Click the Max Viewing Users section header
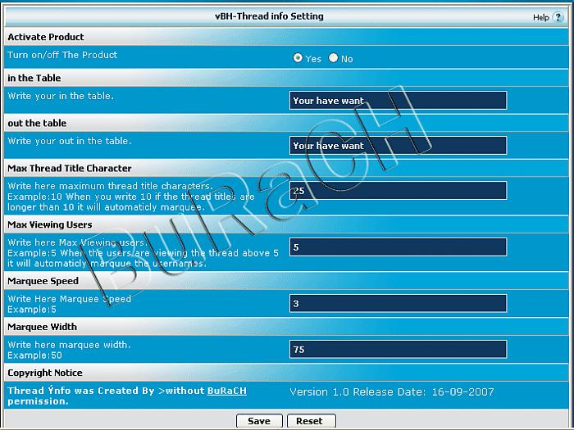574x430 pixels. tap(49, 224)
